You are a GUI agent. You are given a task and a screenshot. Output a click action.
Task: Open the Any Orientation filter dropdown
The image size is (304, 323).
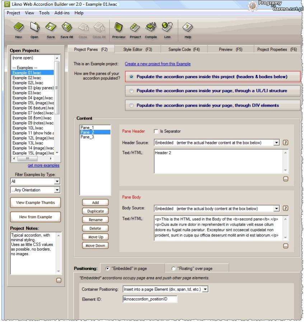57,190
